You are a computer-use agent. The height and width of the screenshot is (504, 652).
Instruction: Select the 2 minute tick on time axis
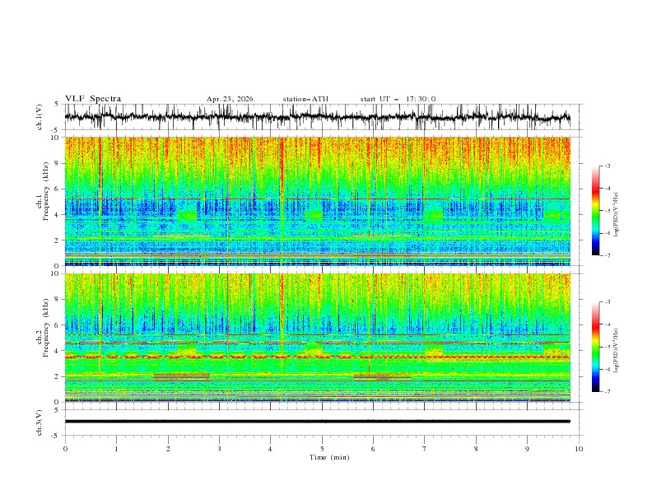(168, 449)
